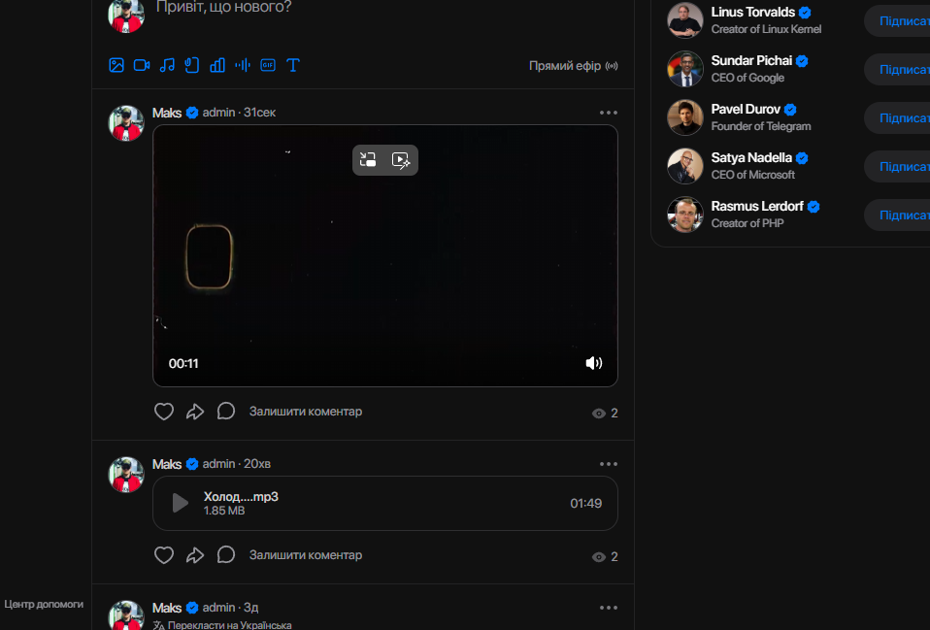Open three-dot menu on the video post
Image resolution: width=930 pixels, height=630 pixels.
[x=609, y=113]
